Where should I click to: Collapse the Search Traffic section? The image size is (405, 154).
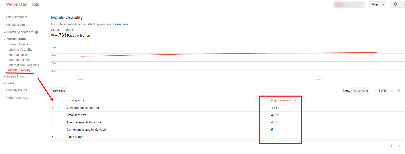(x=4, y=39)
